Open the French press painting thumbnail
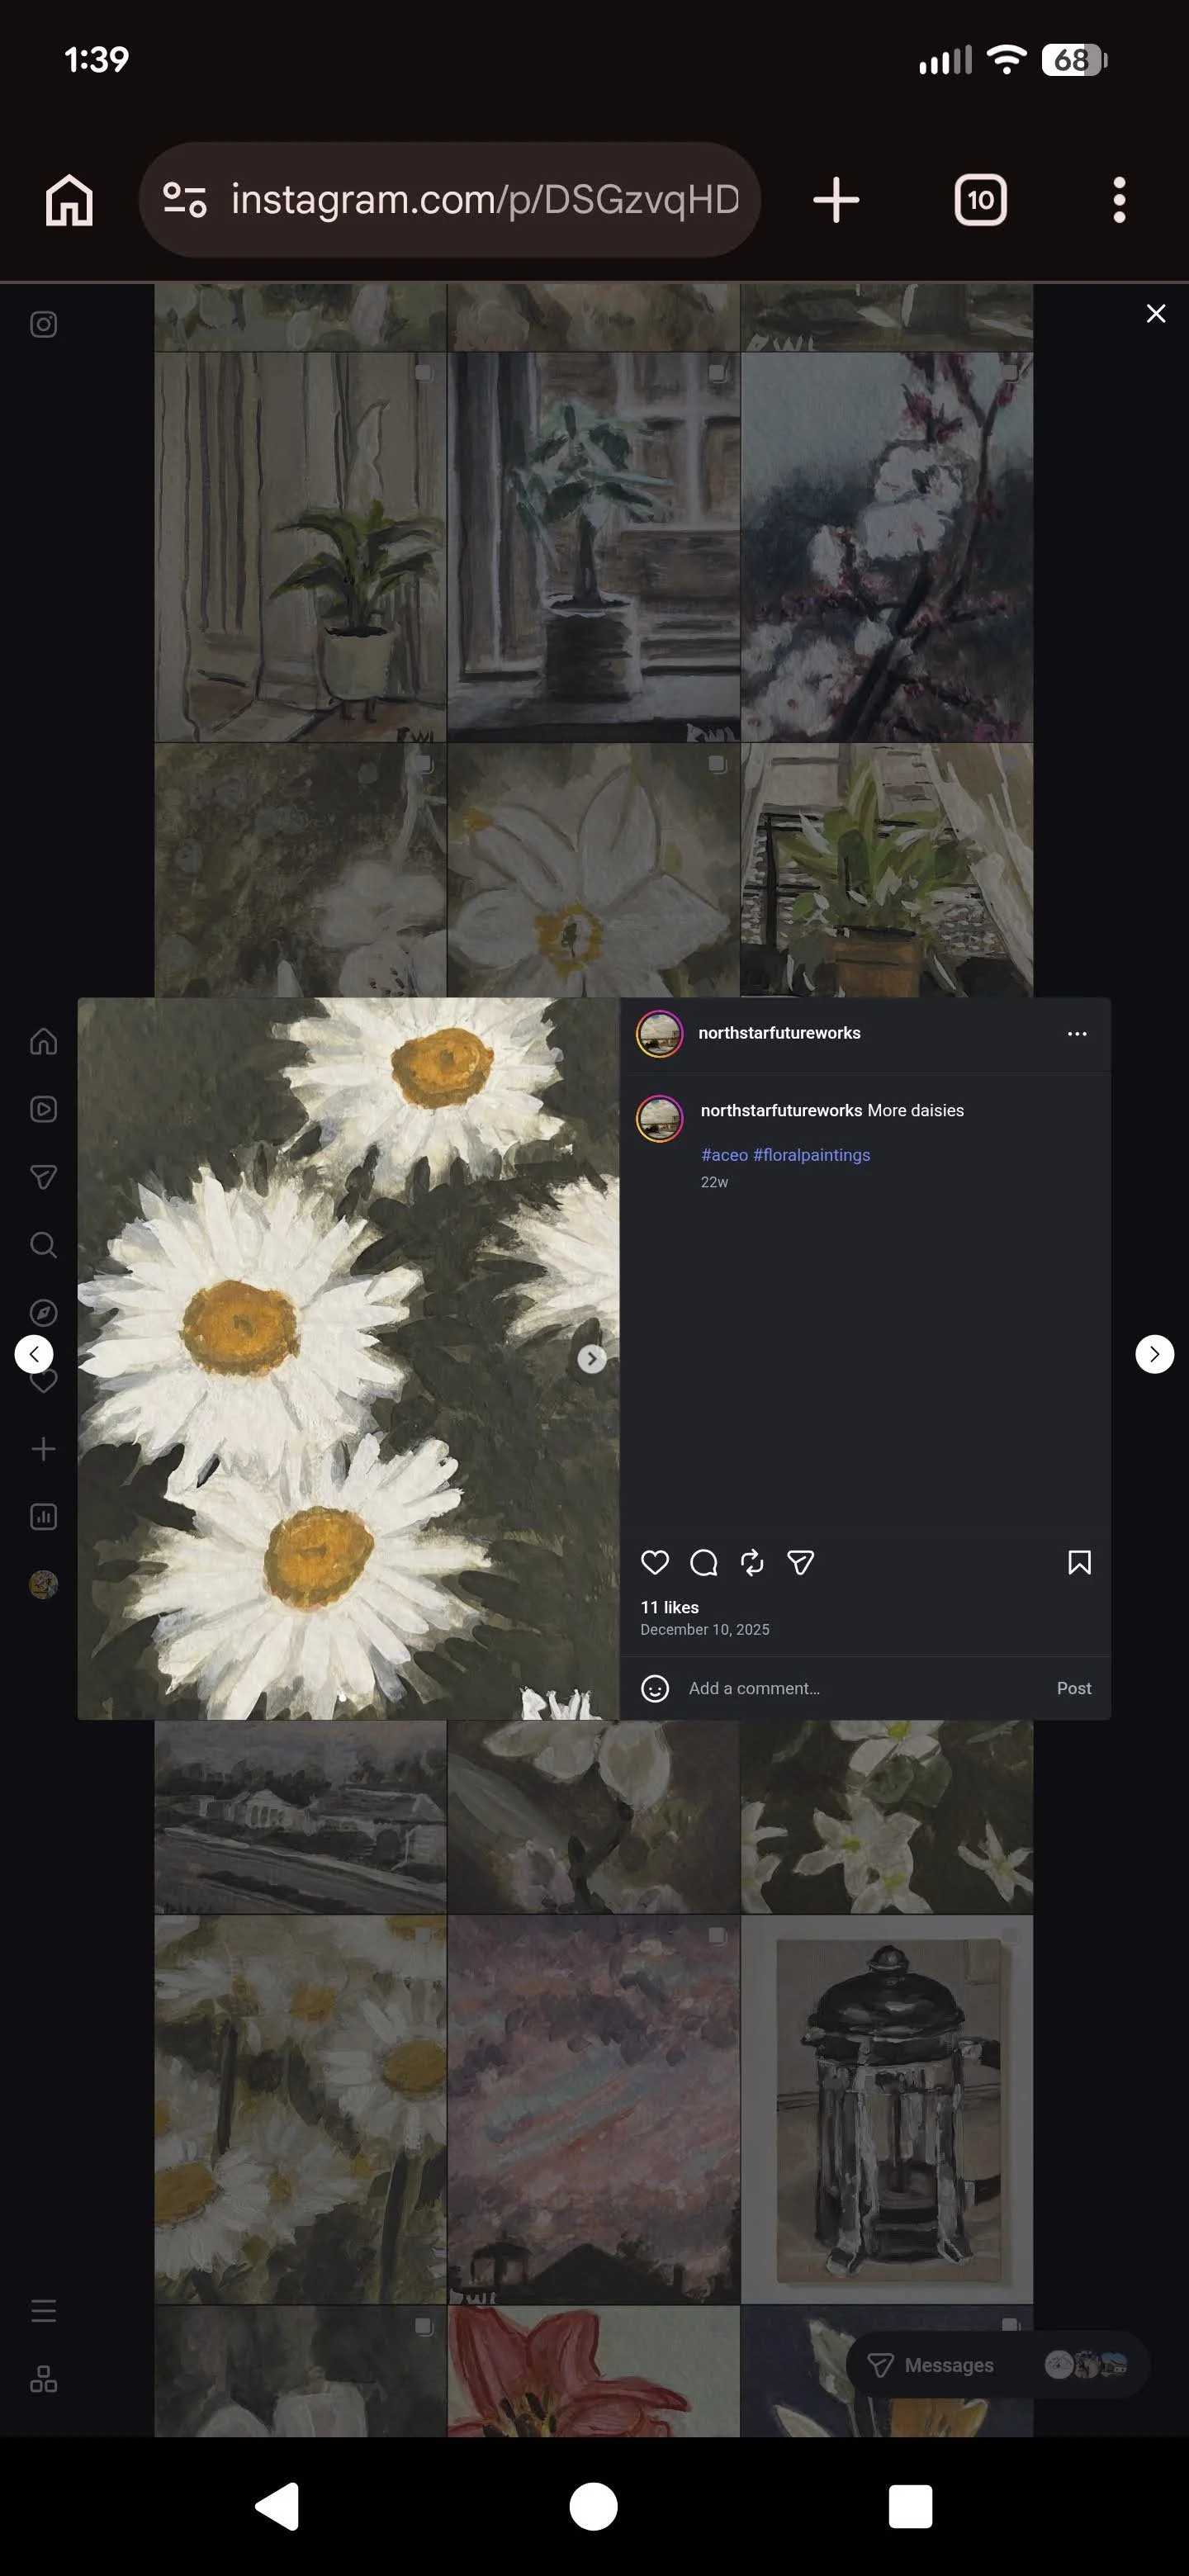This screenshot has height=2576, width=1189. click(x=887, y=2109)
